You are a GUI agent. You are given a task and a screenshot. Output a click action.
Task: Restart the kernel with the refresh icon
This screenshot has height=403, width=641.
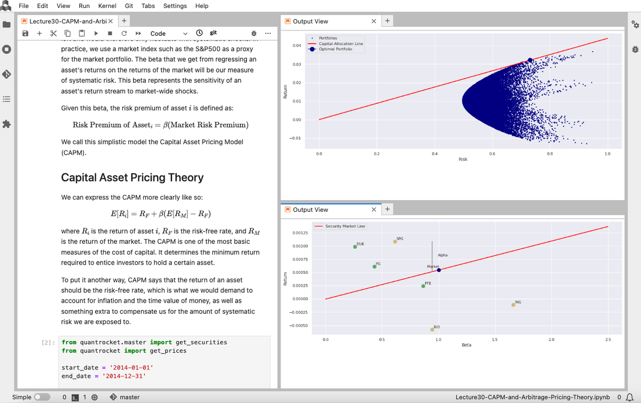click(x=124, y=33)
